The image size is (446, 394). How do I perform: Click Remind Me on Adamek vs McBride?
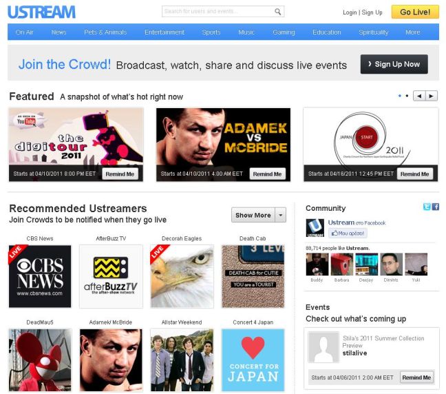click(x=267, y=174)
